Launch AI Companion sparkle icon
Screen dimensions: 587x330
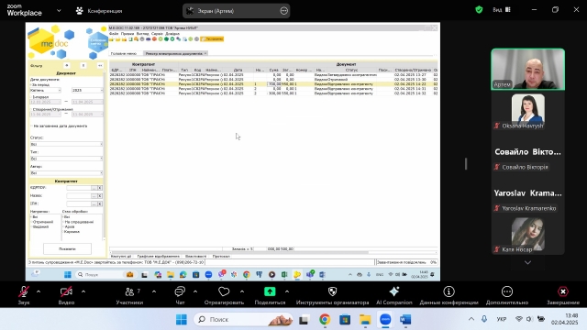point(394,291)
